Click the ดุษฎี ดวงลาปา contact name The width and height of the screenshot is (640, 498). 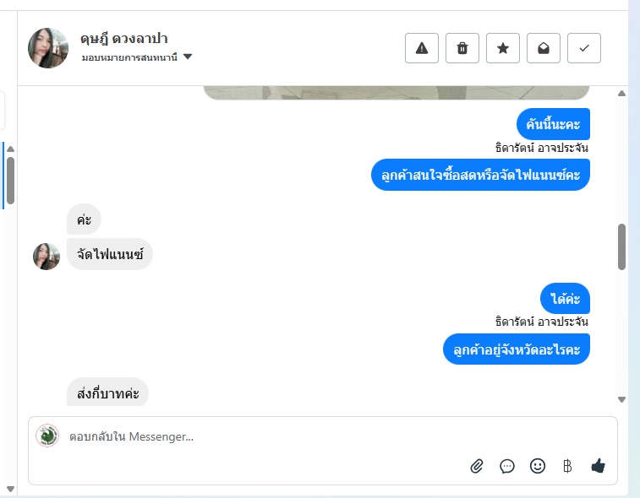pyautogui.click(x=124, y=39)
